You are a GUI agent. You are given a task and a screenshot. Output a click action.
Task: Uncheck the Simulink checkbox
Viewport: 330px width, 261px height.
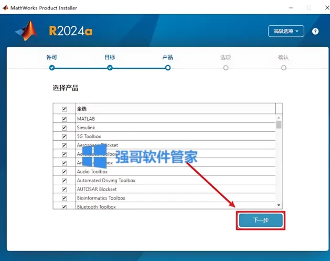point(64,128)
